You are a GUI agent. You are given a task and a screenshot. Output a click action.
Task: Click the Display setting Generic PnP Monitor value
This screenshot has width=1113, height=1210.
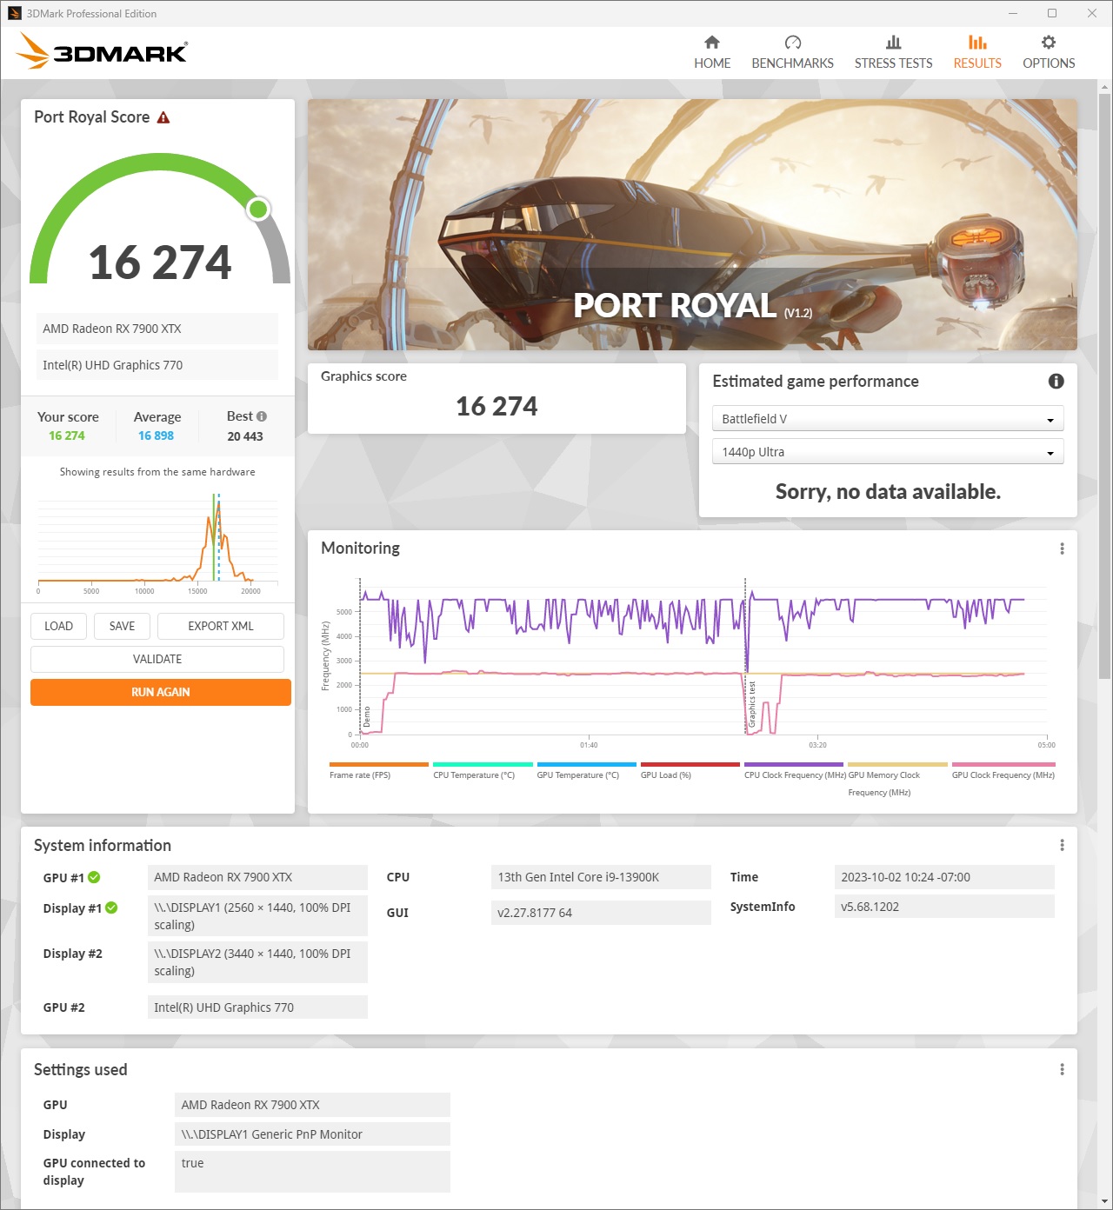tap(312, 1134)
